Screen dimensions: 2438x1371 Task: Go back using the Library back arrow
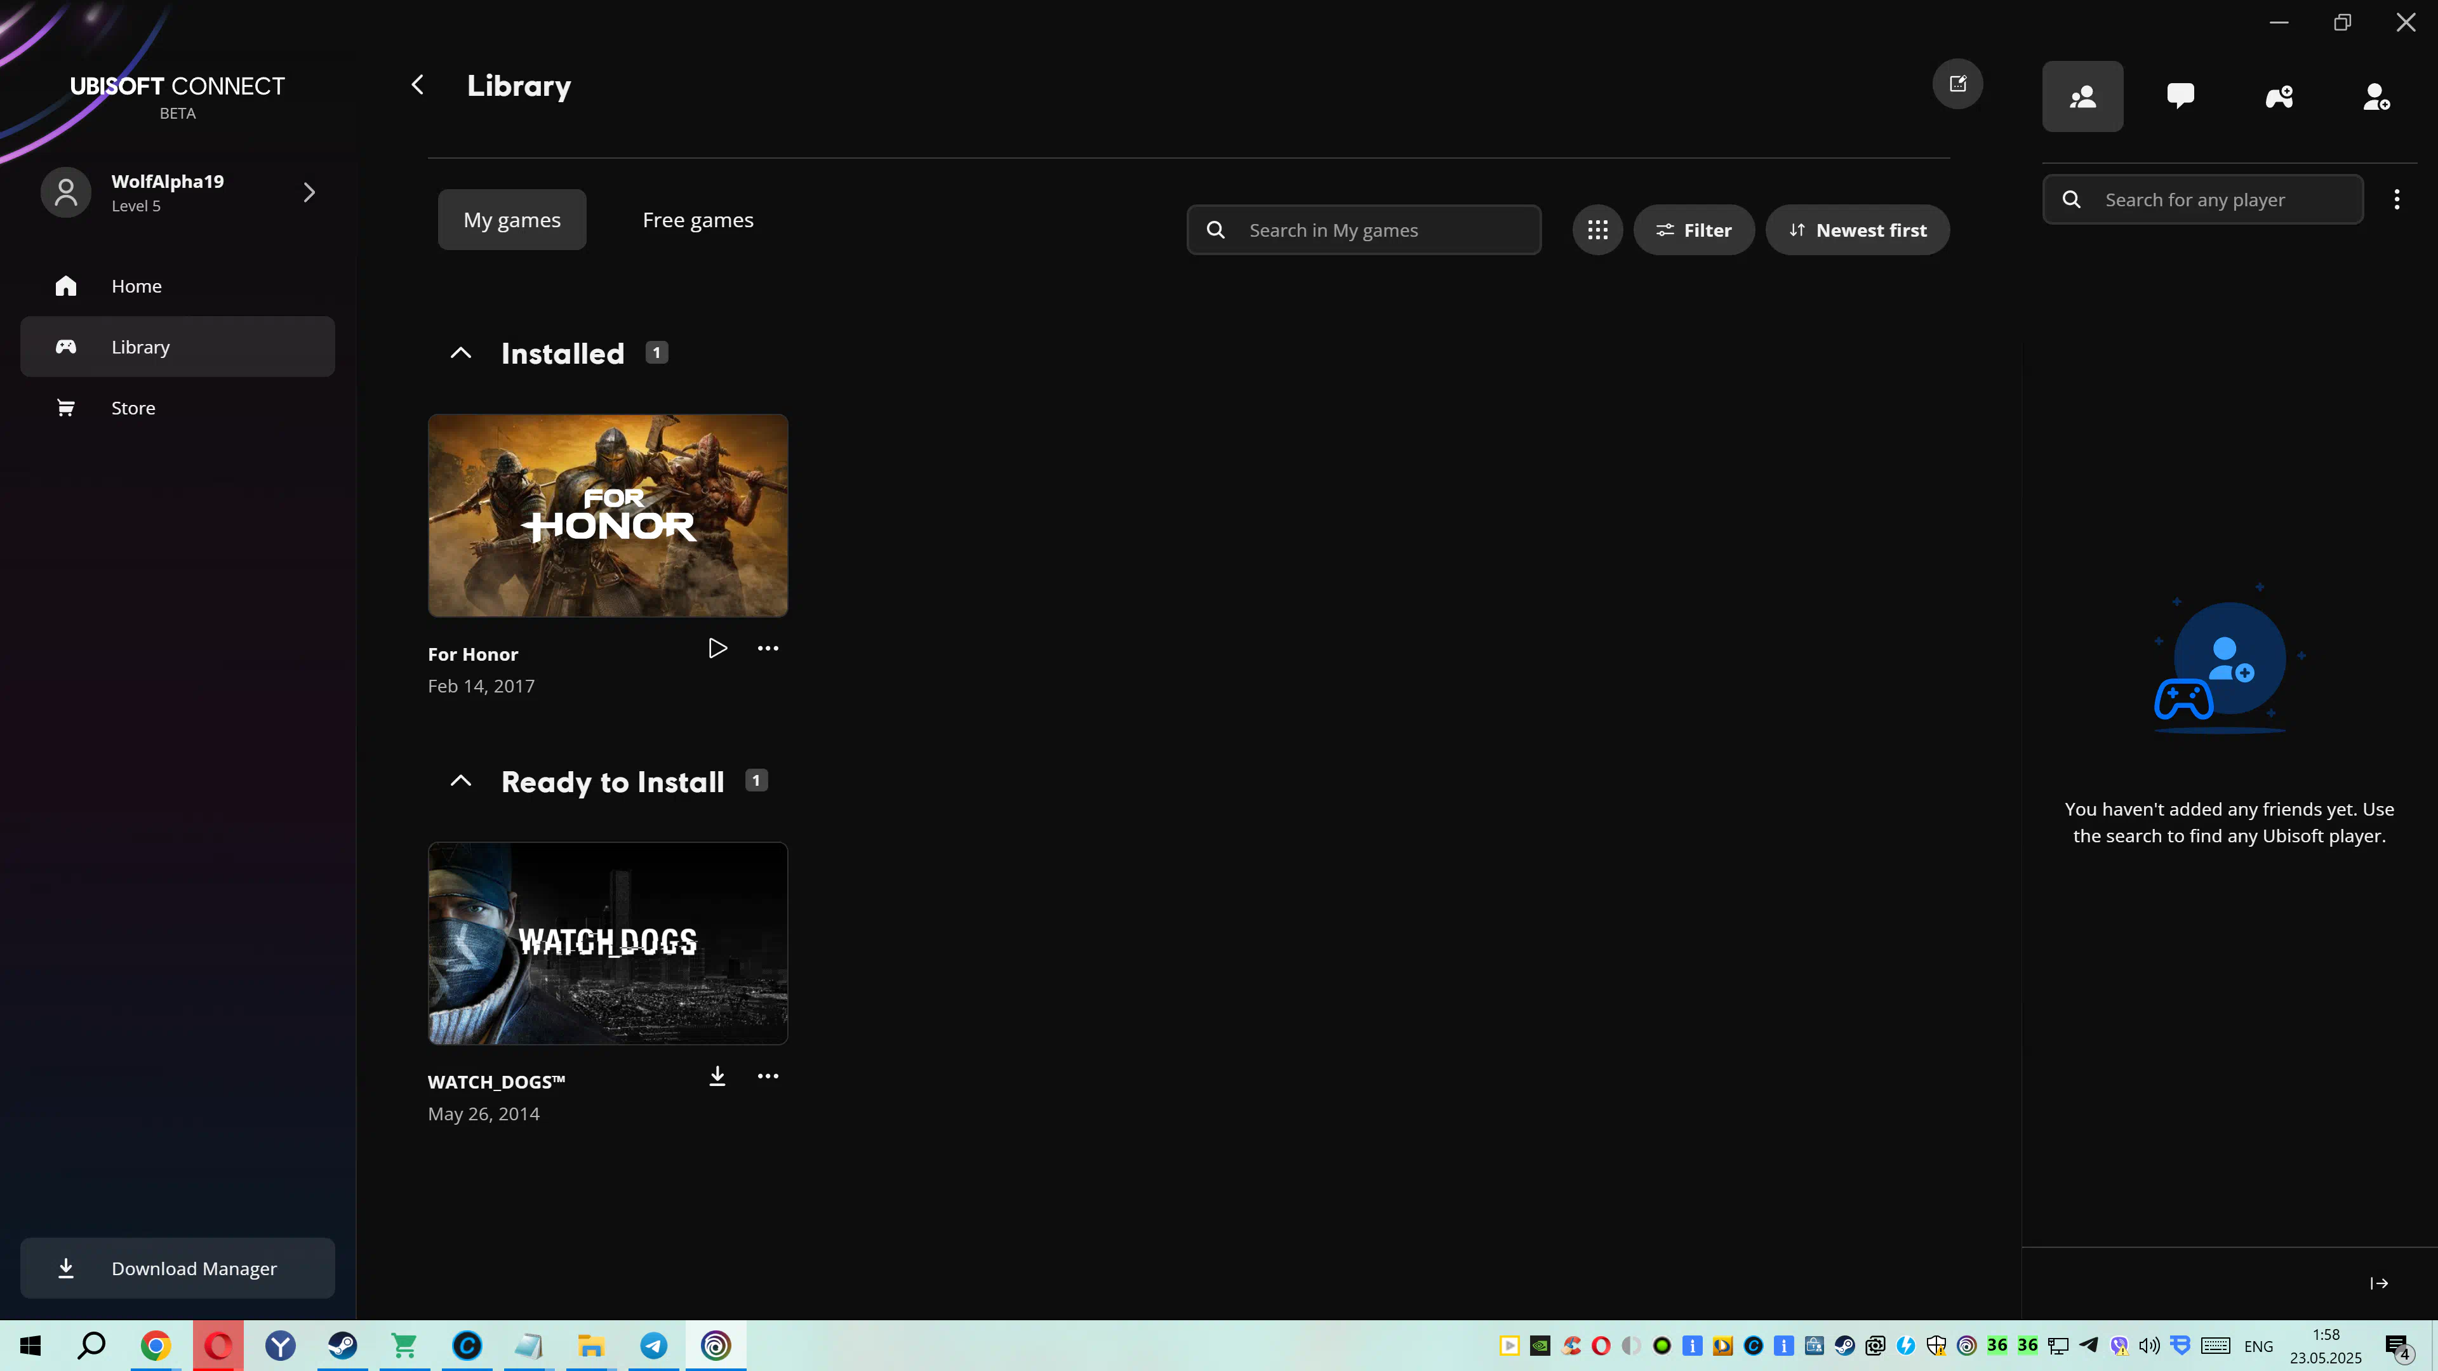point(417,85)
